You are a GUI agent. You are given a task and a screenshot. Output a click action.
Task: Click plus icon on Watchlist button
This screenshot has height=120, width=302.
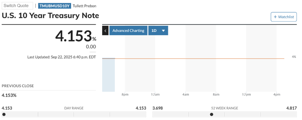275,17
